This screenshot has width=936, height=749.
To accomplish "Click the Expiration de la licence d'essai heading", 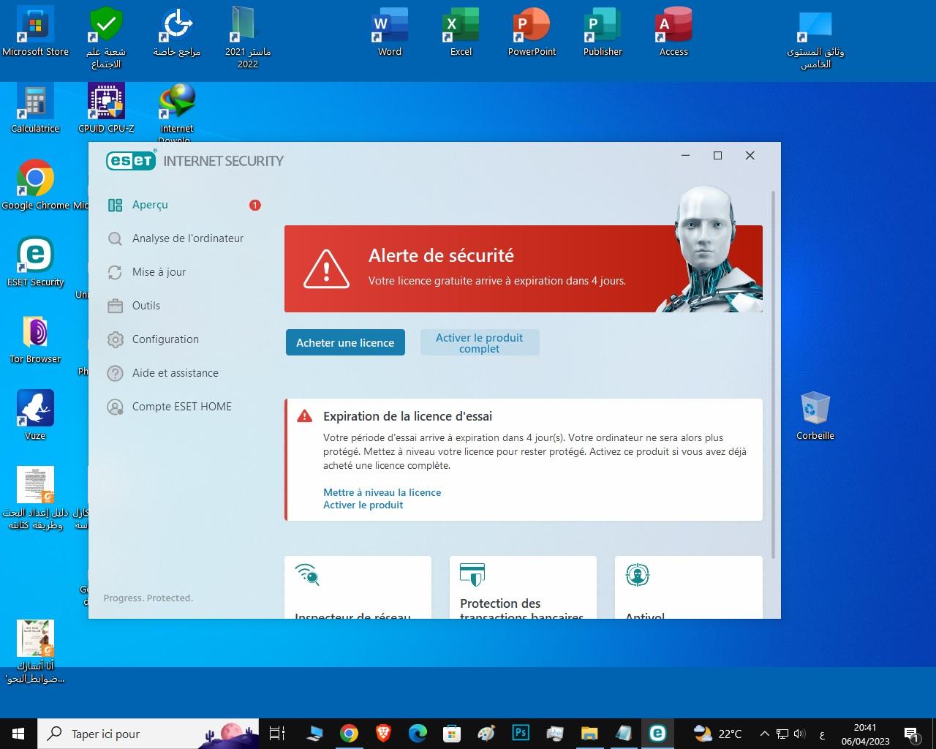I will click(407, 416).
